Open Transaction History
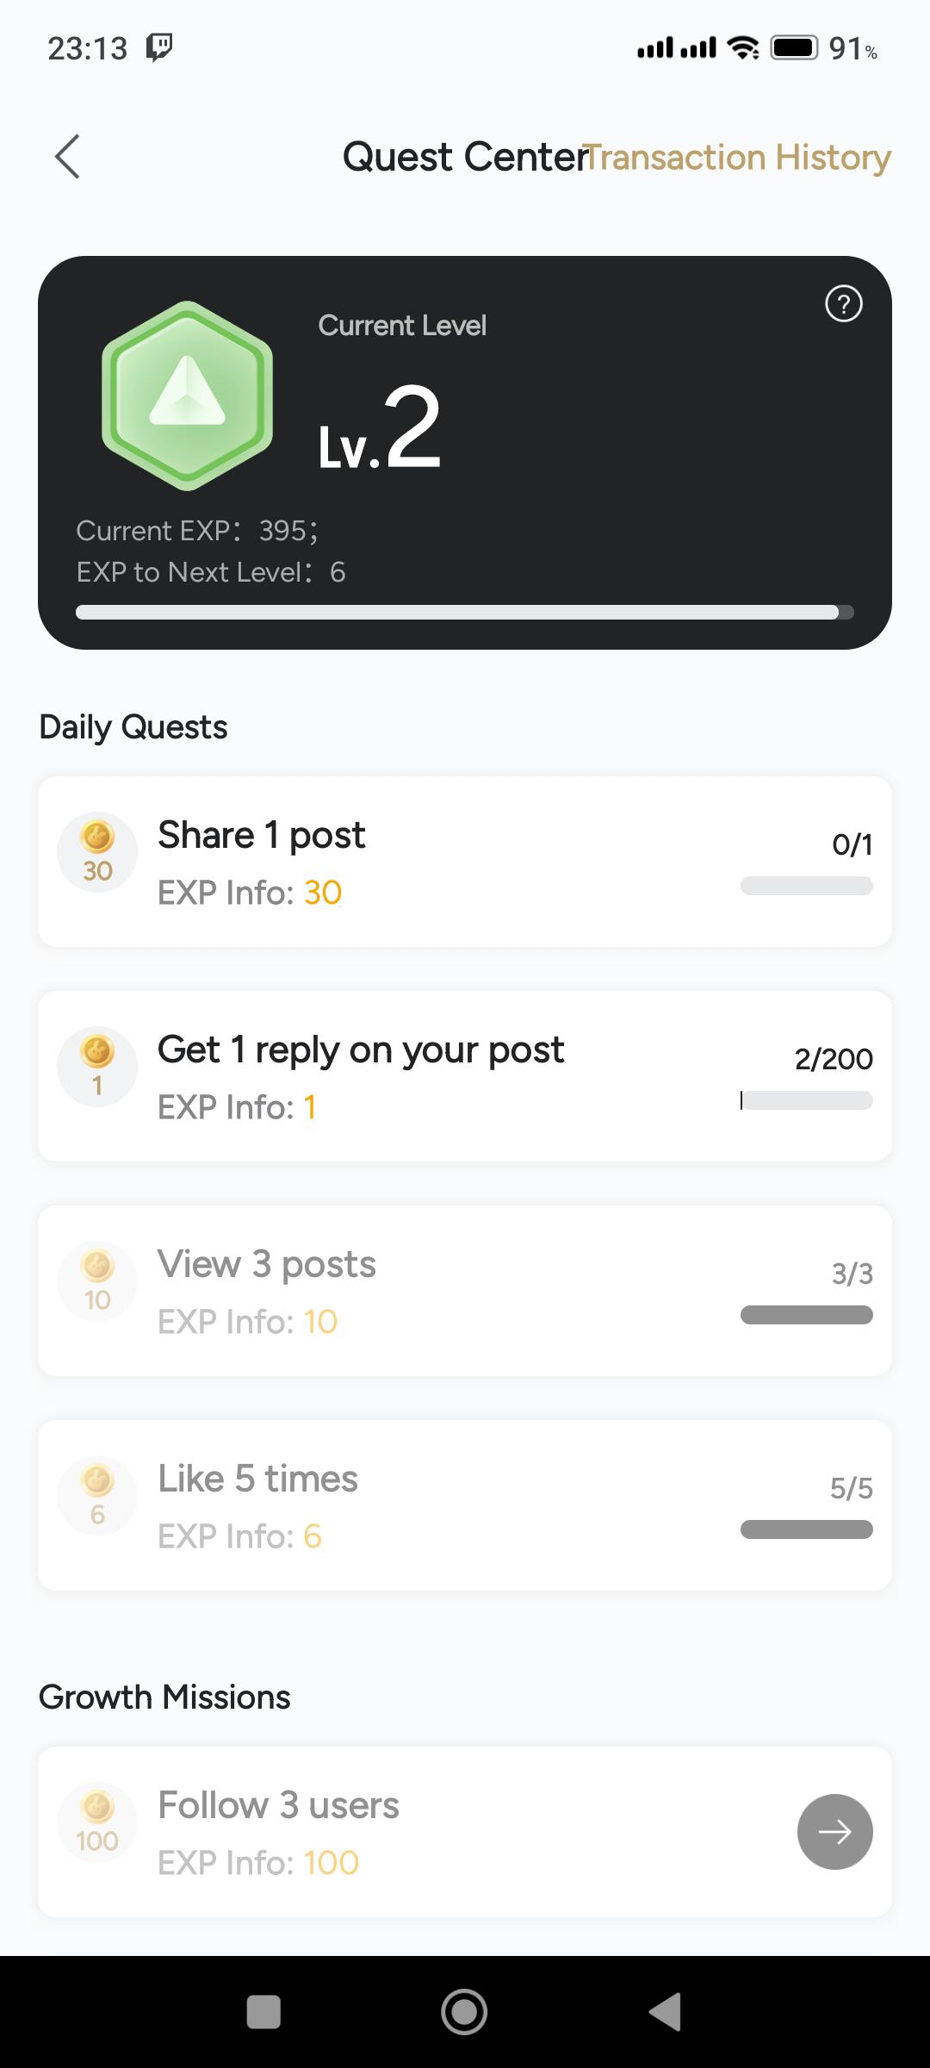 (739, 157)
